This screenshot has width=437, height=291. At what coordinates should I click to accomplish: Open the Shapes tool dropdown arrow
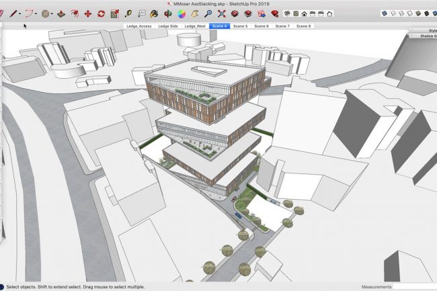point(52,13)
